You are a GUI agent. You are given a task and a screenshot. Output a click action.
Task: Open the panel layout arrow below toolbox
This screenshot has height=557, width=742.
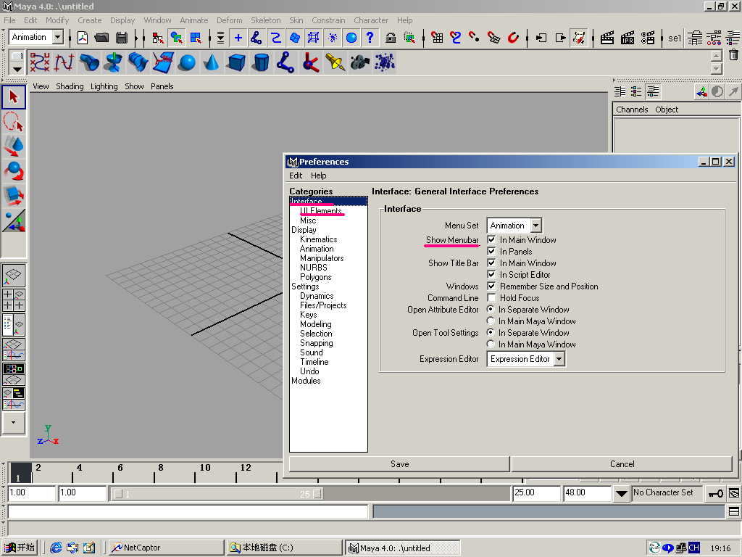13,422
